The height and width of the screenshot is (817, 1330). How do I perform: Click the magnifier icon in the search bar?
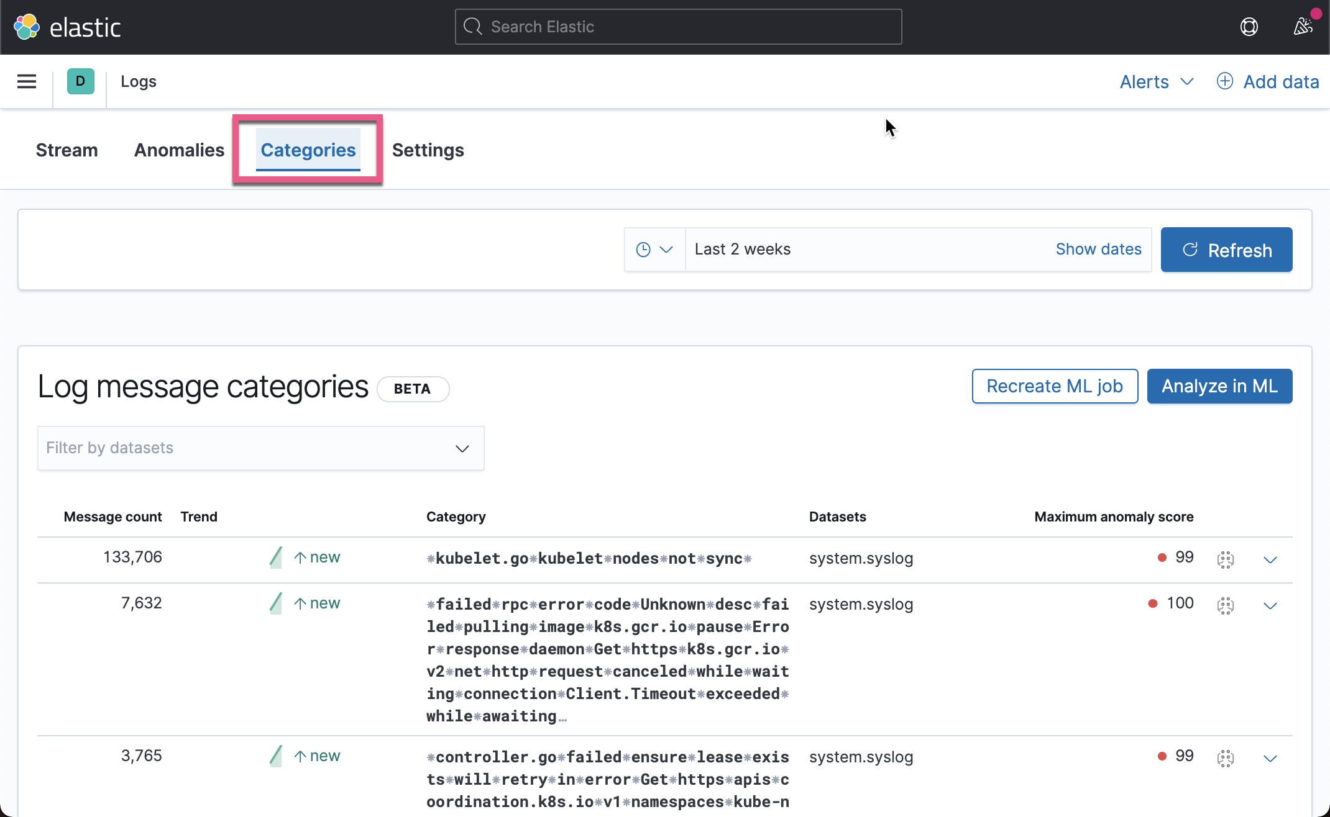473,26
